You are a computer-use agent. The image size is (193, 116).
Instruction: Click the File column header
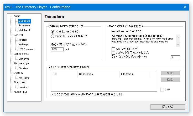(64, 74)
